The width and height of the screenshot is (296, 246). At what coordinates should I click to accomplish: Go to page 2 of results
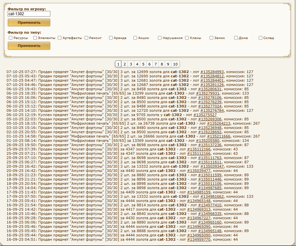[125, 64]
